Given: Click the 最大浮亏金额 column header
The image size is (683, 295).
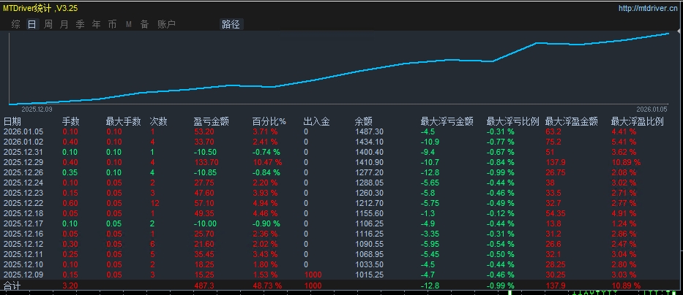Looking at the screenshot, I should pos(447,122).
